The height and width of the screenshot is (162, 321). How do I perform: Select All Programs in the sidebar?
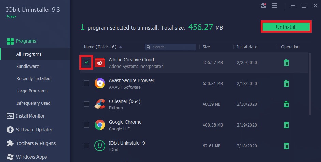click(x=29, y=54)
